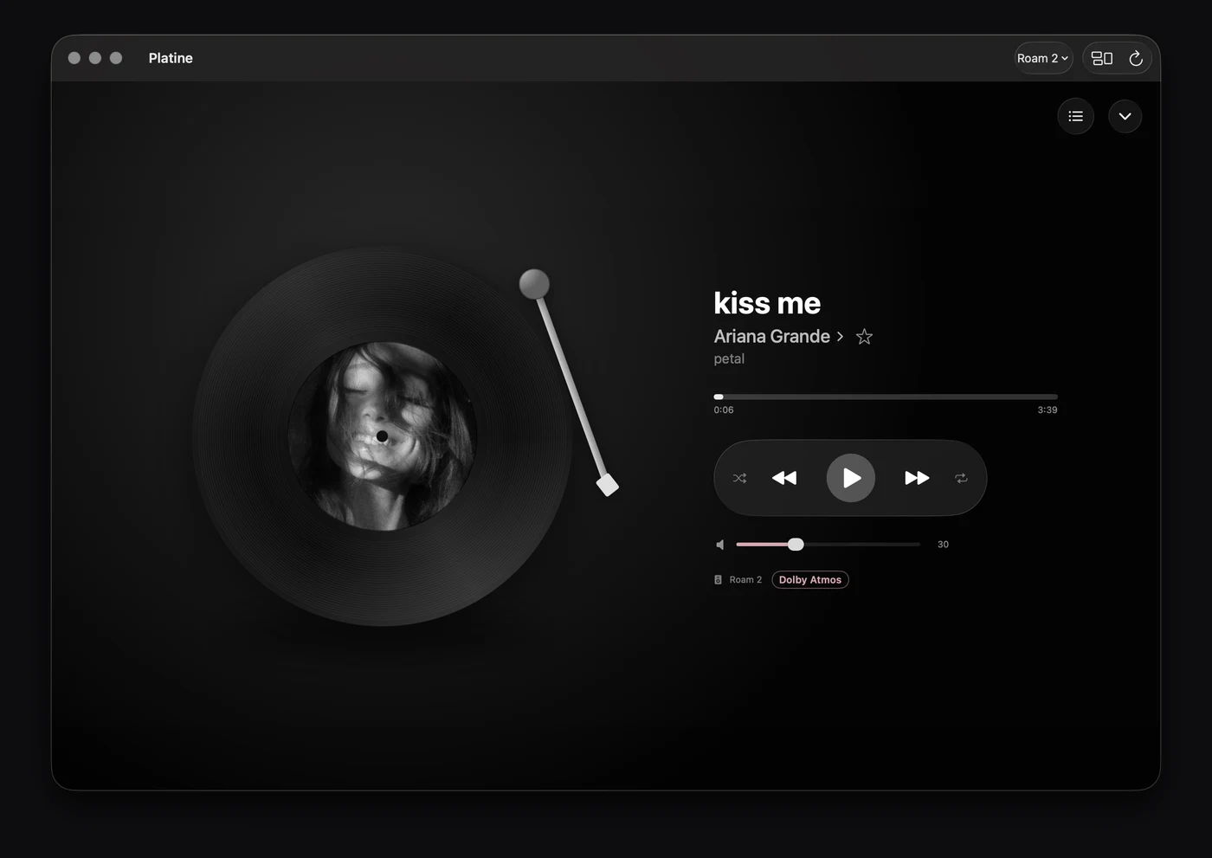The image size is (1212, 858).
Task: Open the Roam 2 speaker dropdown
Action: click(x=1043, y=58)
